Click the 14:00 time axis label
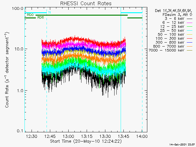 [x=142, y=136]
